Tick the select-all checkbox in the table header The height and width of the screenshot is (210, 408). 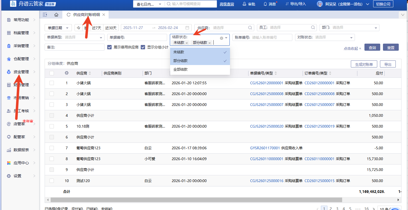coord(52,73)
